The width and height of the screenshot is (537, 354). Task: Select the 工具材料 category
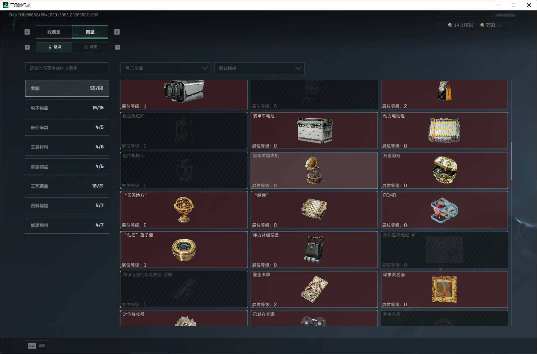tap(67, 147)
